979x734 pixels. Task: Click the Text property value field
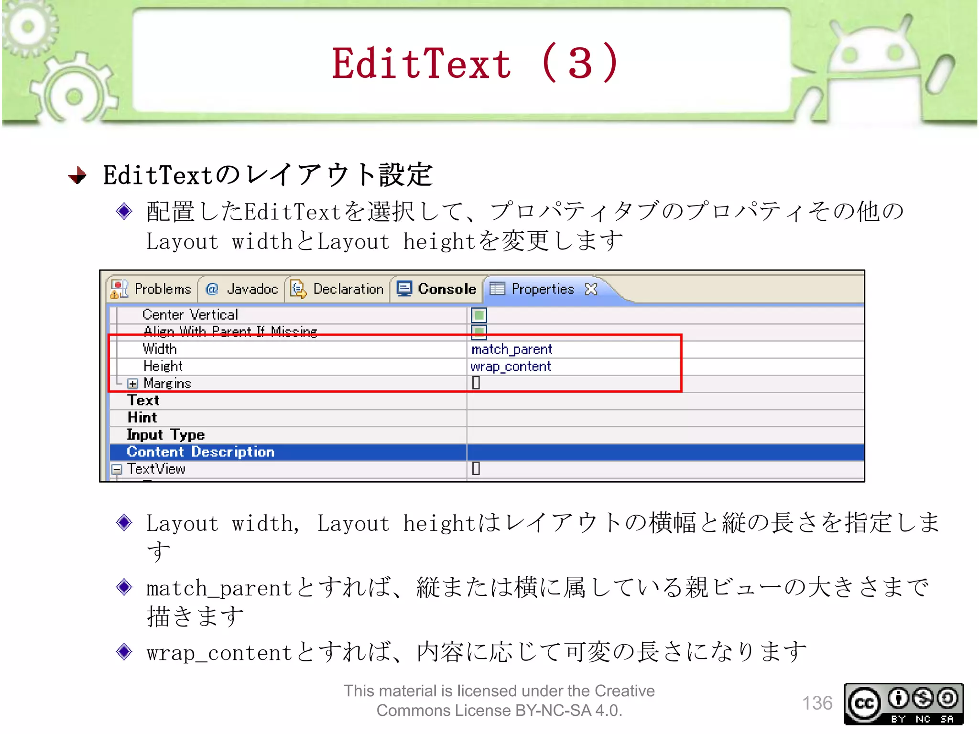[665, 400]
